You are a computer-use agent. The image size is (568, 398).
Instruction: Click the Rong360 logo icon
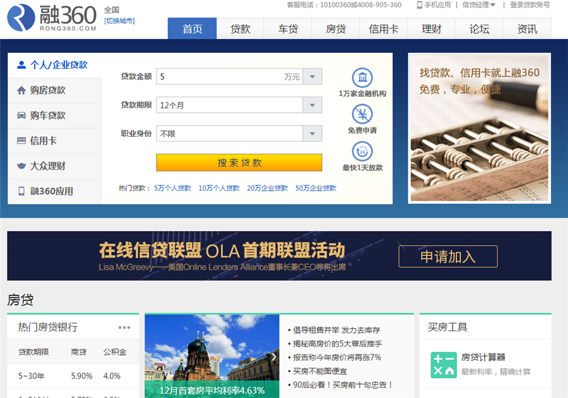pos(21,17)
